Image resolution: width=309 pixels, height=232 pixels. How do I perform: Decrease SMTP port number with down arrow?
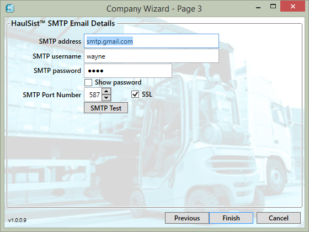106,98
